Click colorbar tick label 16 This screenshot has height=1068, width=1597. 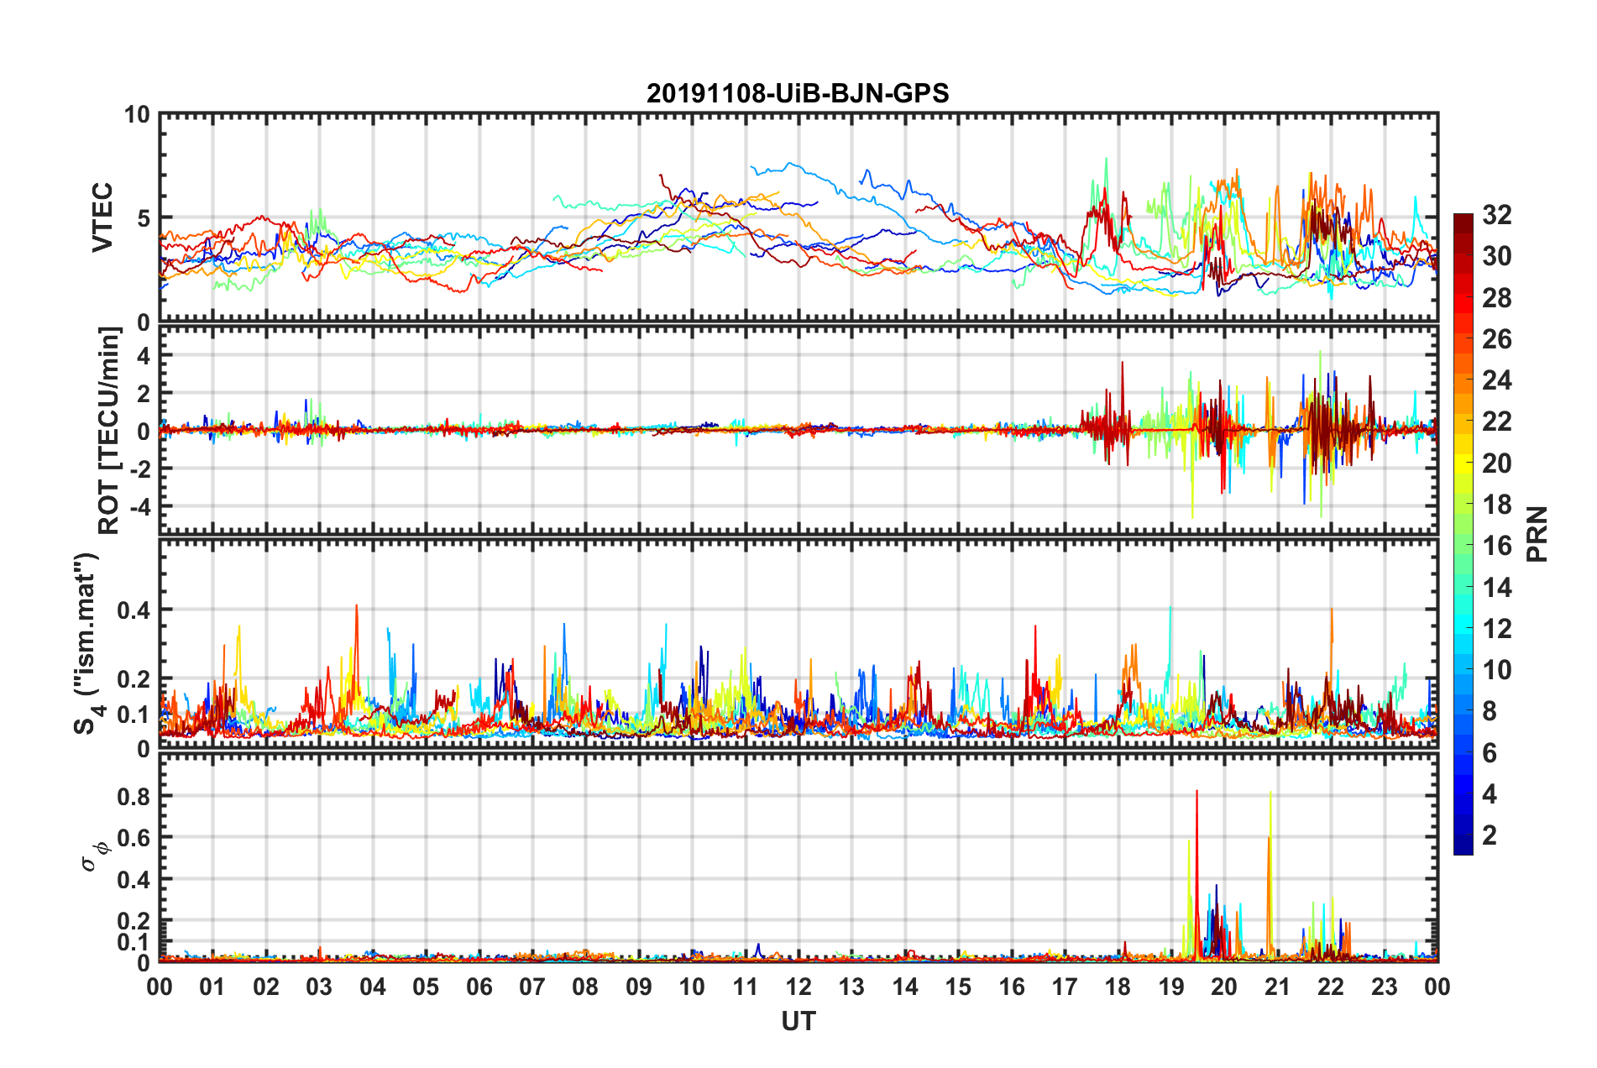point(1496,546)
